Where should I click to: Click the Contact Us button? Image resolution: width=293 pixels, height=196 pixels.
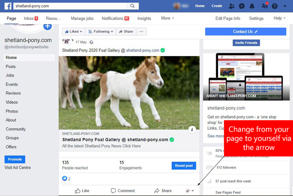pos(245,31)
